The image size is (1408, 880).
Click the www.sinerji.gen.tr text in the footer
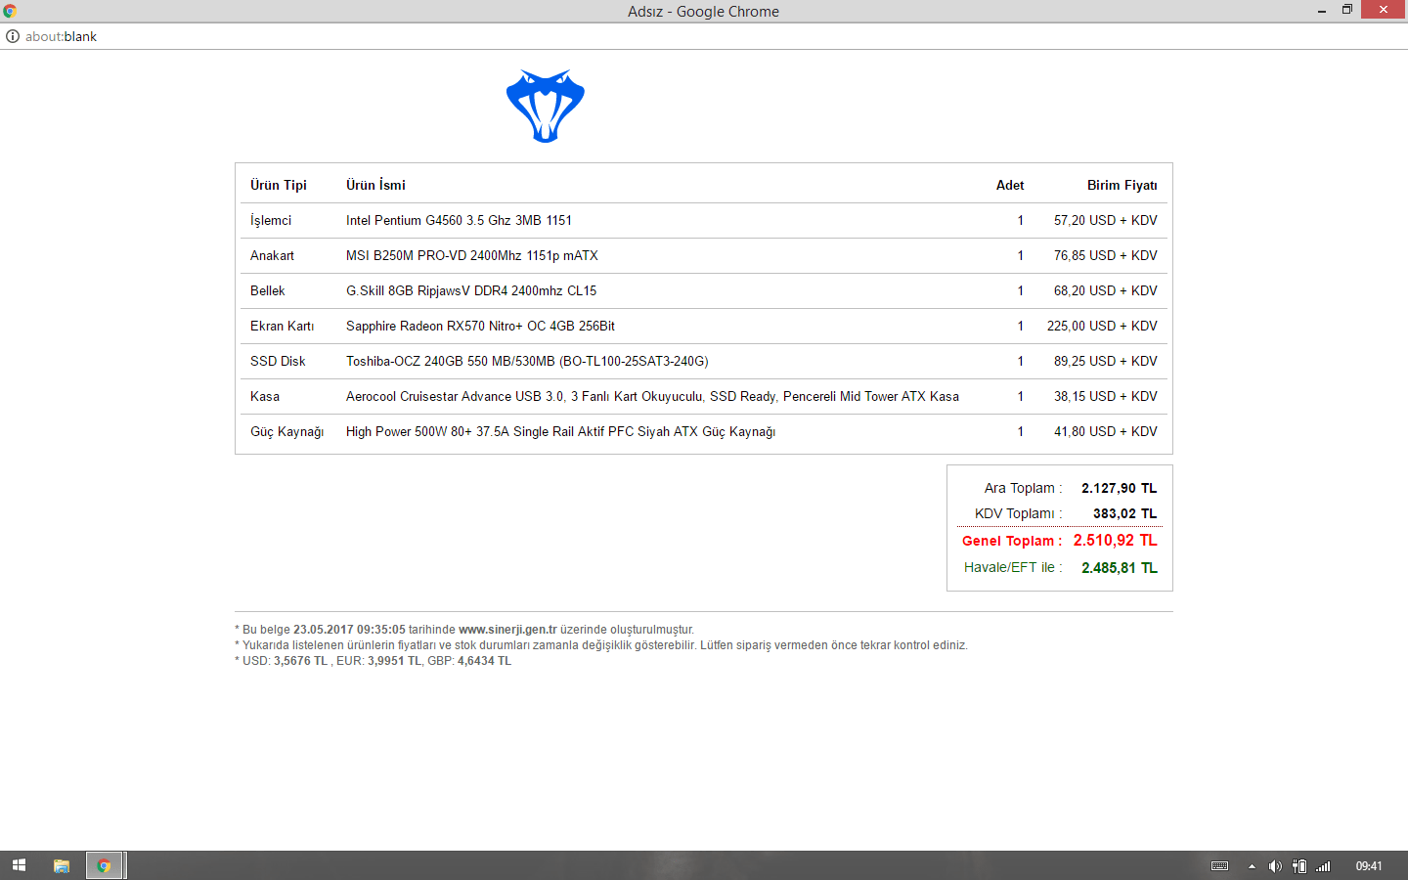(x=507, y=630)
